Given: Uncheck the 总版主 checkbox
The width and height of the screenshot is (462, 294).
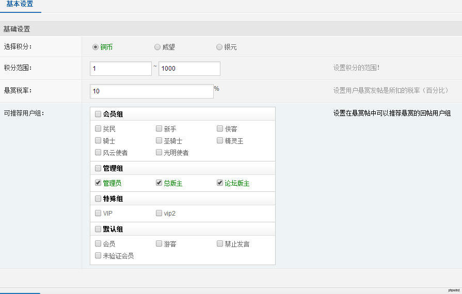Looking at the screenshot, I should 159,183.
